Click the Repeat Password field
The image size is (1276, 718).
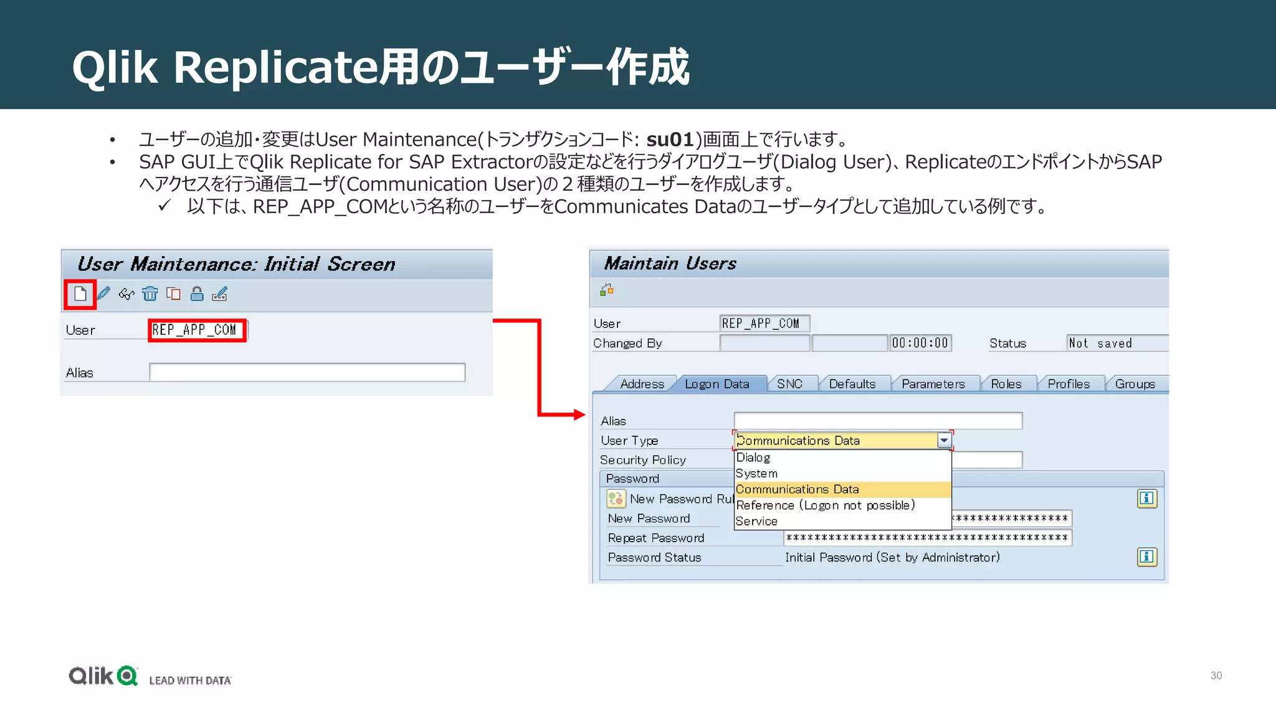tap(928, 538)
